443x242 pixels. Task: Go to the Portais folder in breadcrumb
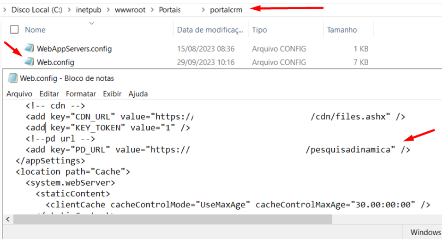click(x=169, y=10)
